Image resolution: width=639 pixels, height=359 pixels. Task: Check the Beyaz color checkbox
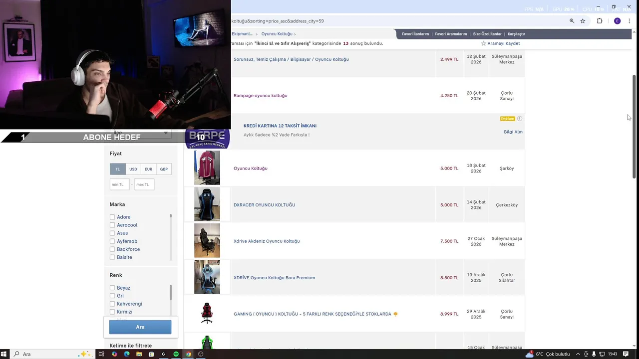coord(112,288)
